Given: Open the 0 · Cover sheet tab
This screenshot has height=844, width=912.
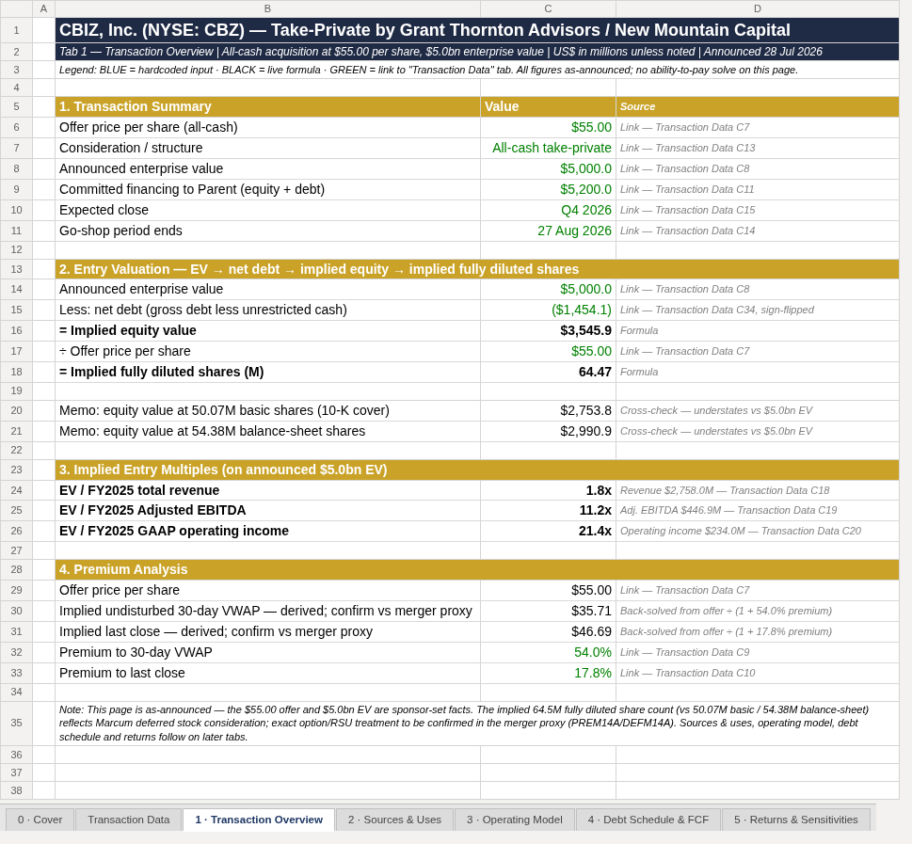Looking at the screenshot, I should point(40,820).
